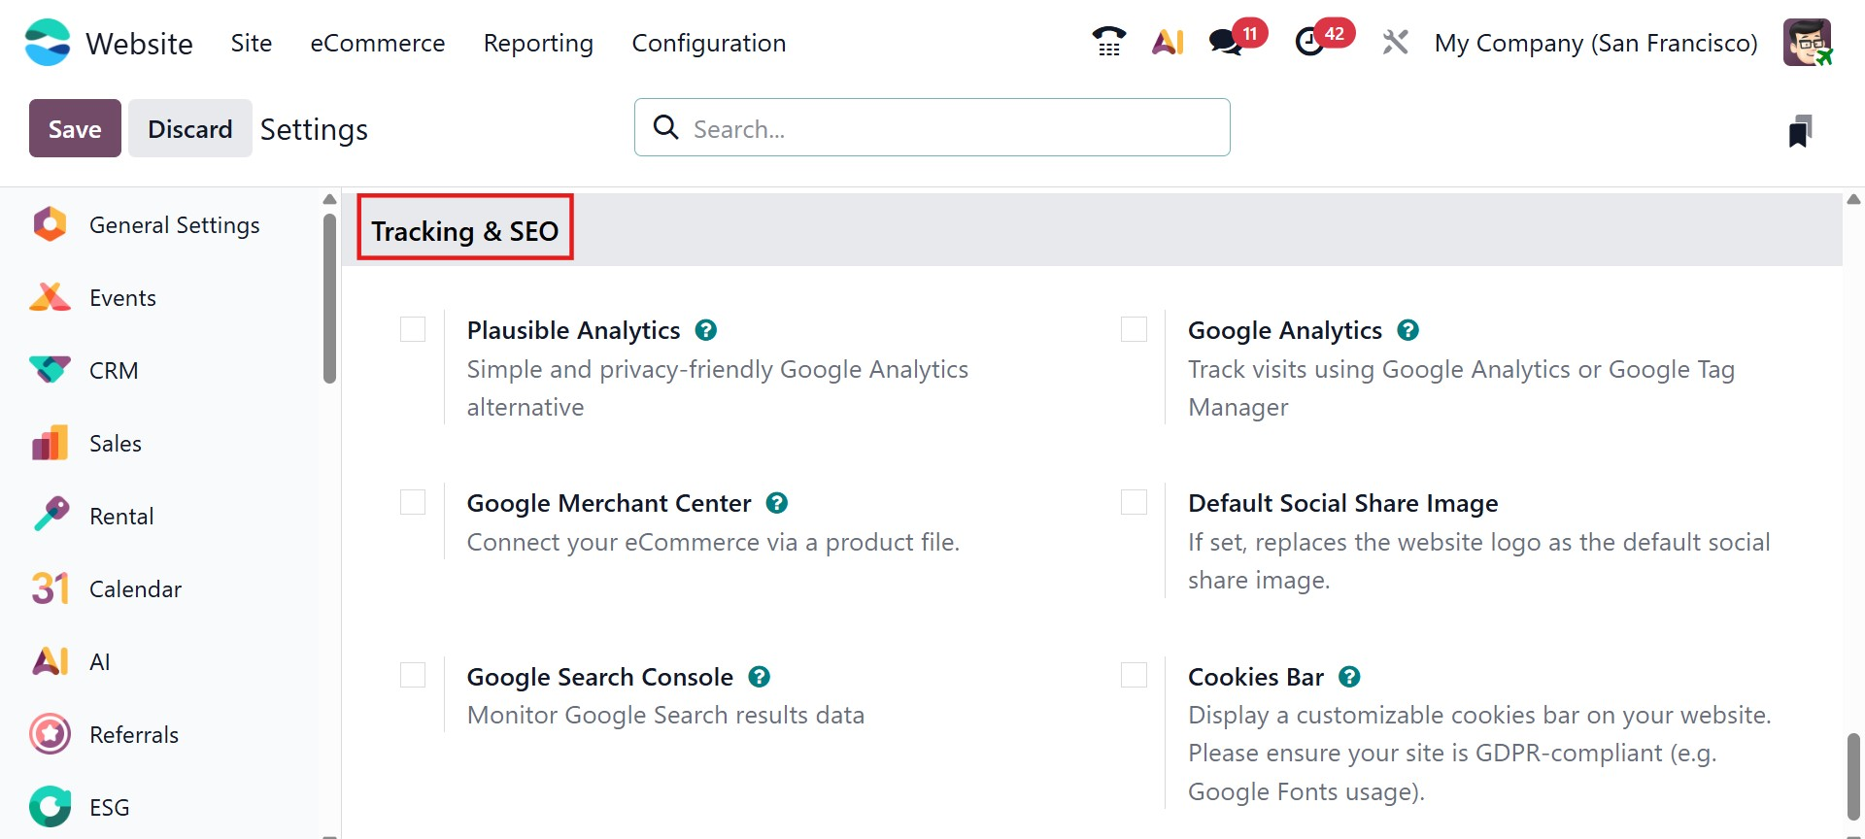
Task: Click the AI assistant icon in navbar
Action: coord(1168,42)
